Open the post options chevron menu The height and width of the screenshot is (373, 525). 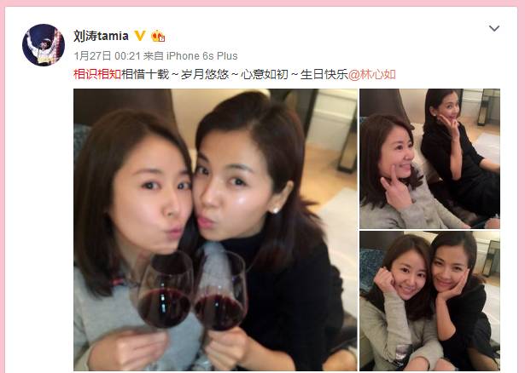pos(494,28)
